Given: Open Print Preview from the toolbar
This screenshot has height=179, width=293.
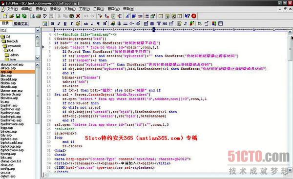Looking at the screenshot, I should [33, 16].
